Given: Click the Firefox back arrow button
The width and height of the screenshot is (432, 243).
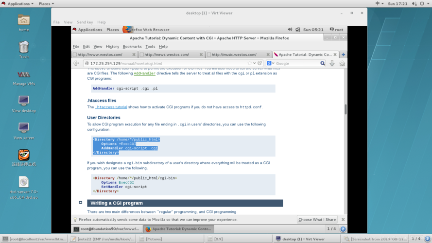Looking at the screenshot, I should tap(76, 63).
